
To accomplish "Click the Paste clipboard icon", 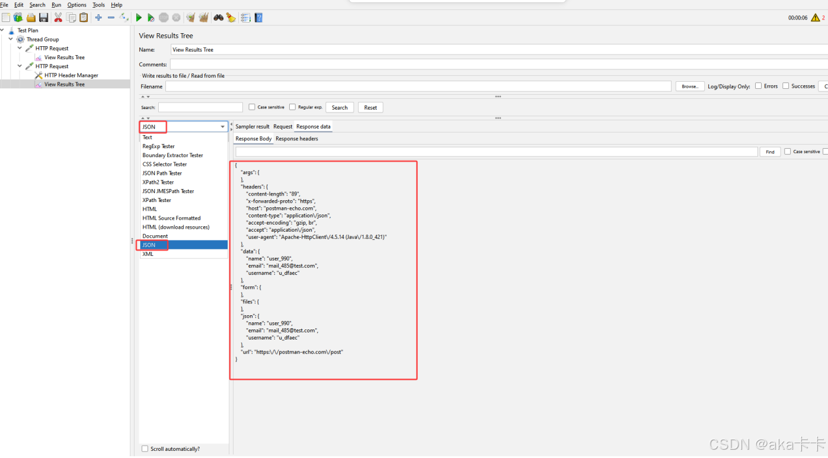I will click(84, 18).
